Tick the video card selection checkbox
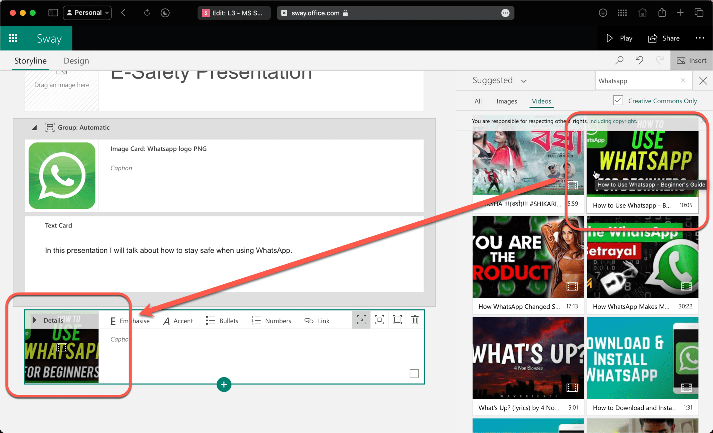The height and width of the screenshot is (433, 713). [x=414, y=373]
